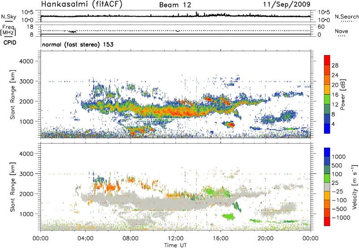Click the green velocity patch near 17:00
Screen dimensions: 359x248
(228, 216)
